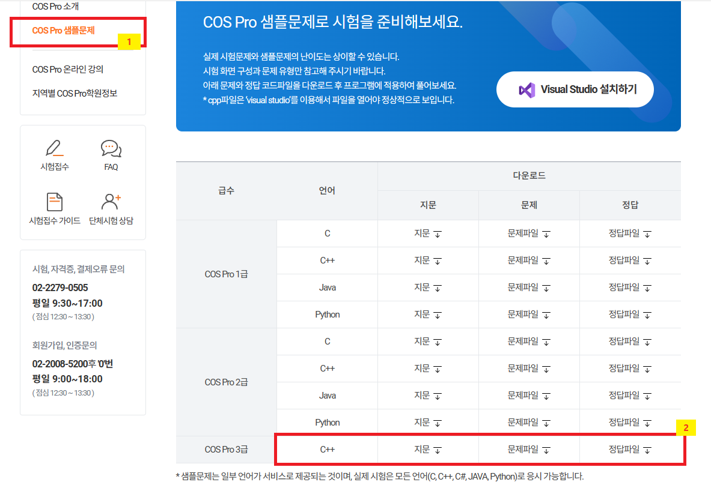Click the banner heading COS Pro 샘플문제로 시험을 준비해보세요
The width and height of the screenshot is (711, 491).
(332, 22)
